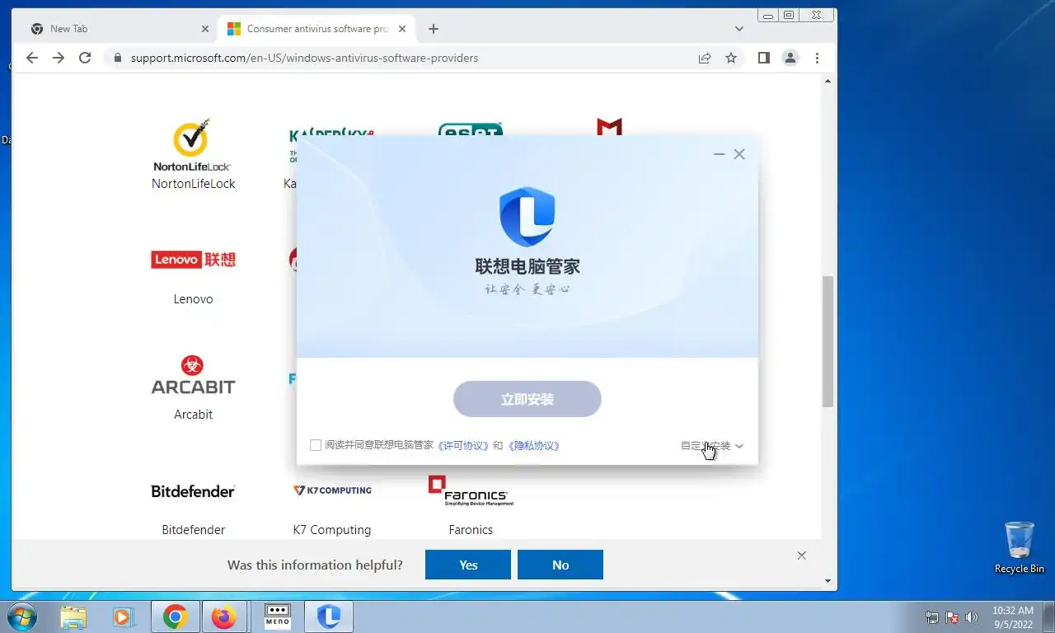Click the McAfee red logo
This screenshot has height=633, width=1055.
point(609,128)
